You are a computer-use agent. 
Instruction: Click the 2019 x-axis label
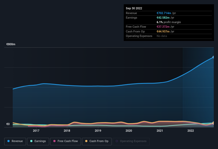point(98,131)
